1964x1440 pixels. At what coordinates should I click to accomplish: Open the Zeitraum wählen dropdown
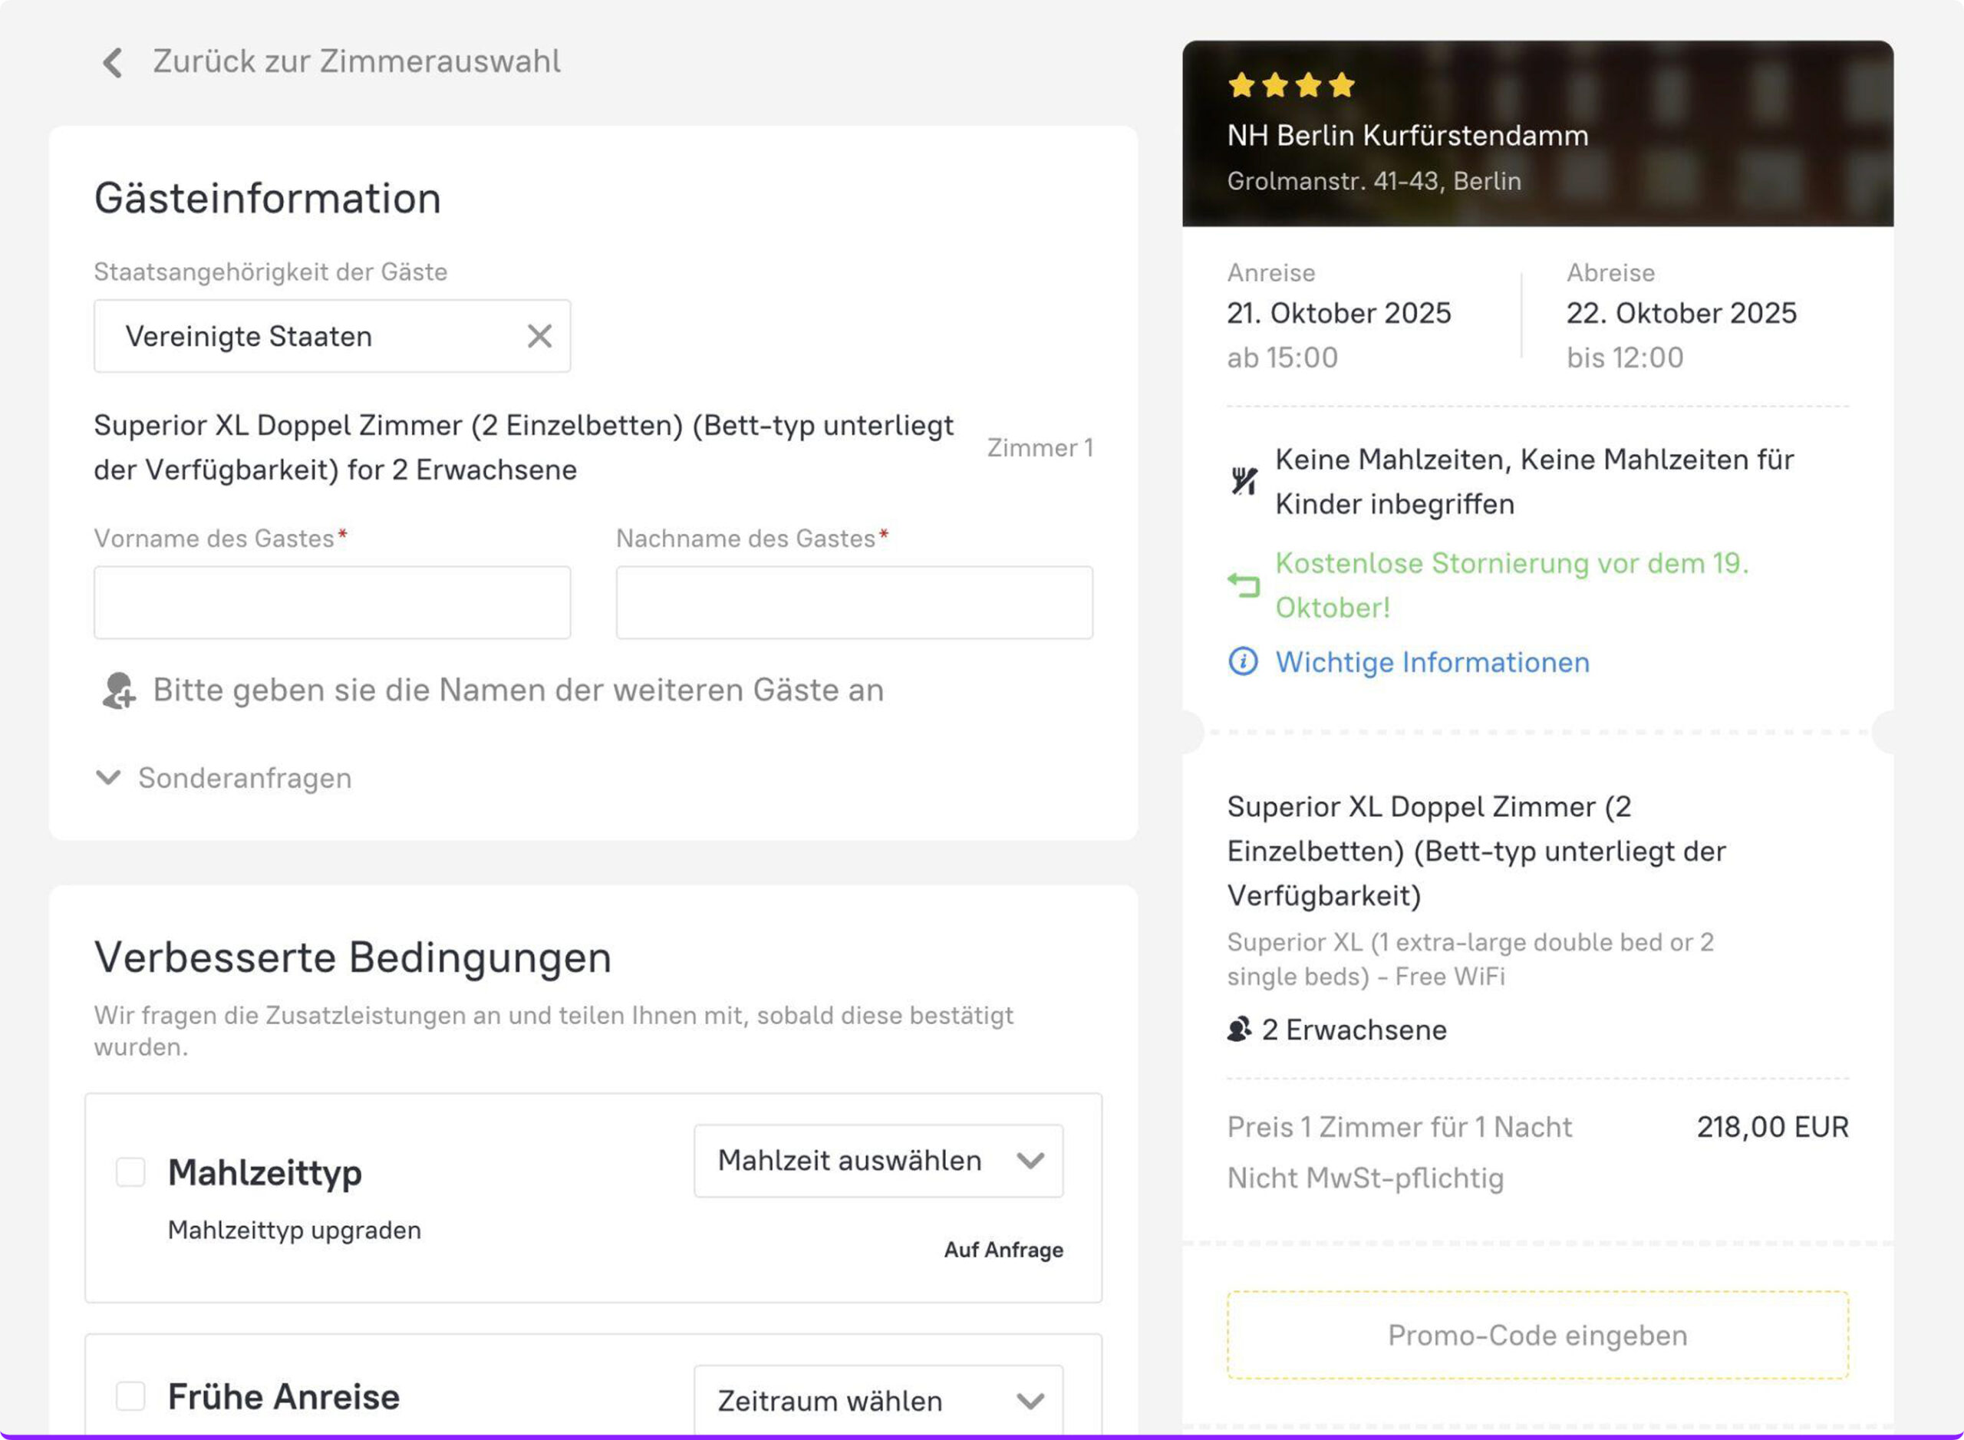(878, 1400)
